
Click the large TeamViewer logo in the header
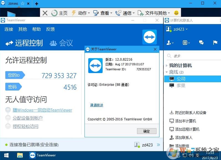[x=149, y=37]
